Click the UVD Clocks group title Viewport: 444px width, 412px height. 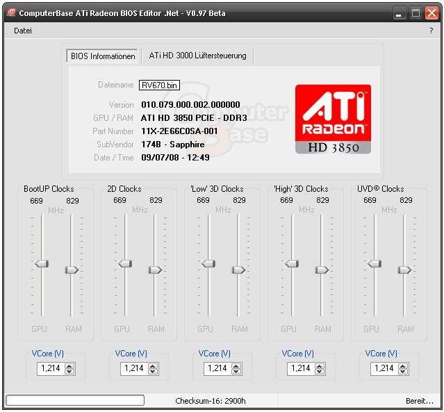[381, 188]
